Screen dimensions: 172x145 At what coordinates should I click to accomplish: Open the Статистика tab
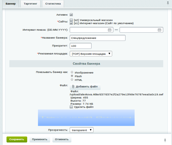tap(53, 3)
